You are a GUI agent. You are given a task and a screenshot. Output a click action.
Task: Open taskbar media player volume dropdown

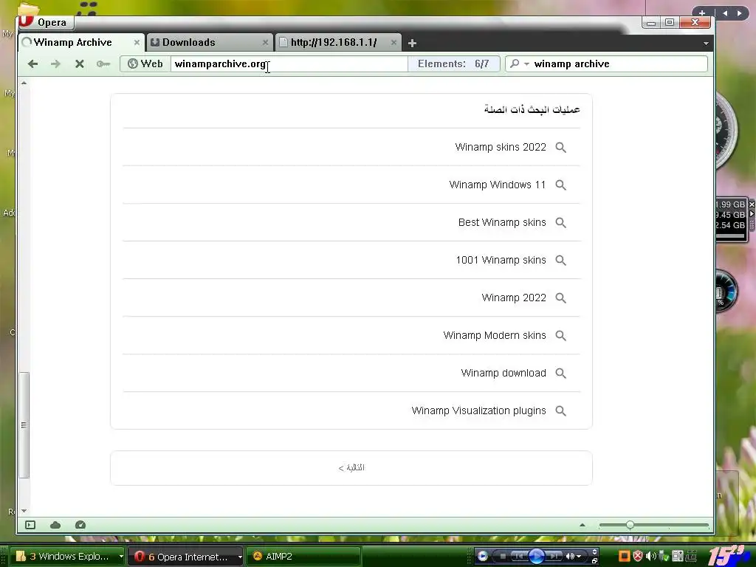[x=579, y=557]
